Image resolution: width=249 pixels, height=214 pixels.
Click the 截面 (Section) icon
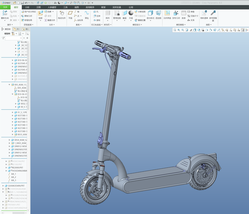[x=125, y=13]
